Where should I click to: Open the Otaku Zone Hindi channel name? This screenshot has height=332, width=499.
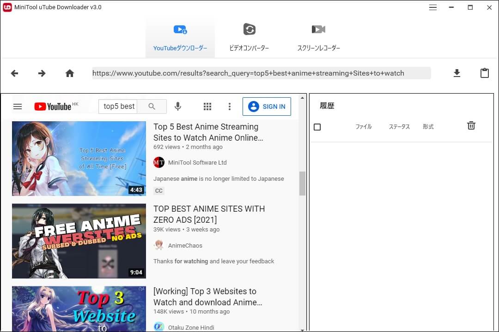point(191,327)
